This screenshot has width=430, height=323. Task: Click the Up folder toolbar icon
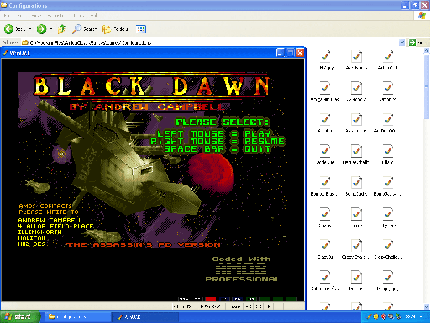tap(62, 29)
